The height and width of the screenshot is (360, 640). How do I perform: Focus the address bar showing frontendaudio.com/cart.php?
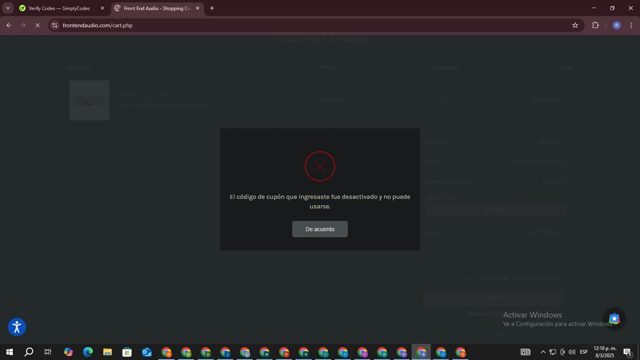point(316,25)
